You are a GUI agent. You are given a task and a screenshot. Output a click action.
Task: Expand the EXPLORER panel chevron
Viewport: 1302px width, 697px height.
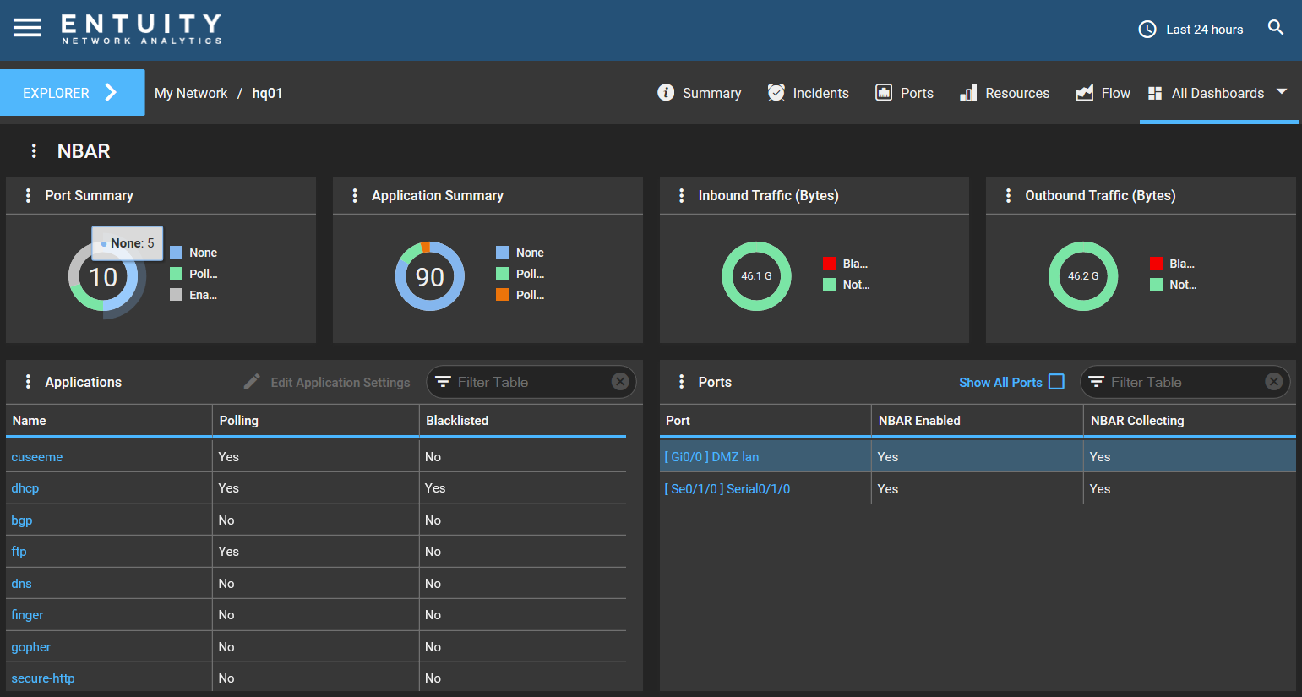click(x=111, y=93)
